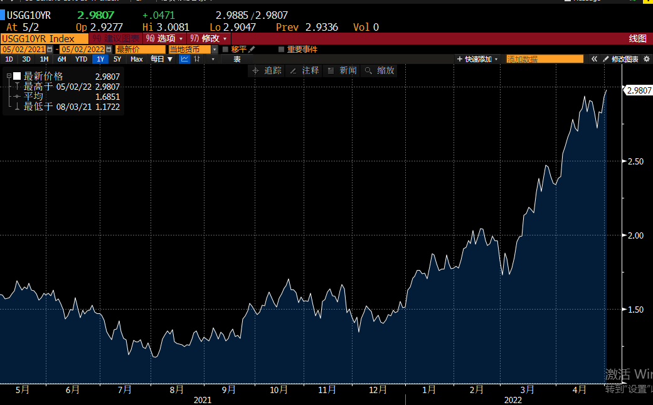Image resolution: width=653 pixels, height=405 pixels.
Task: Click the double-left-arrow collapse icon
Action: pyautogui.click(x=593, y=59)
